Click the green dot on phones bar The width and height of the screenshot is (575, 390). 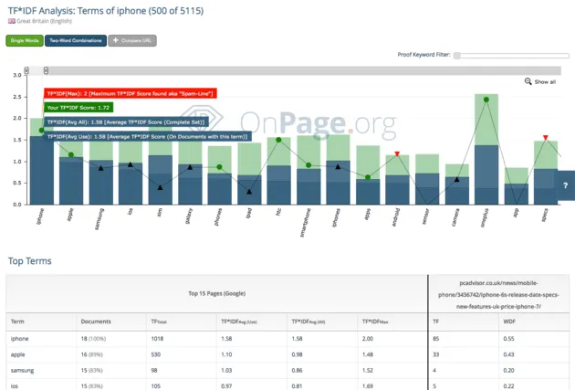219,167
